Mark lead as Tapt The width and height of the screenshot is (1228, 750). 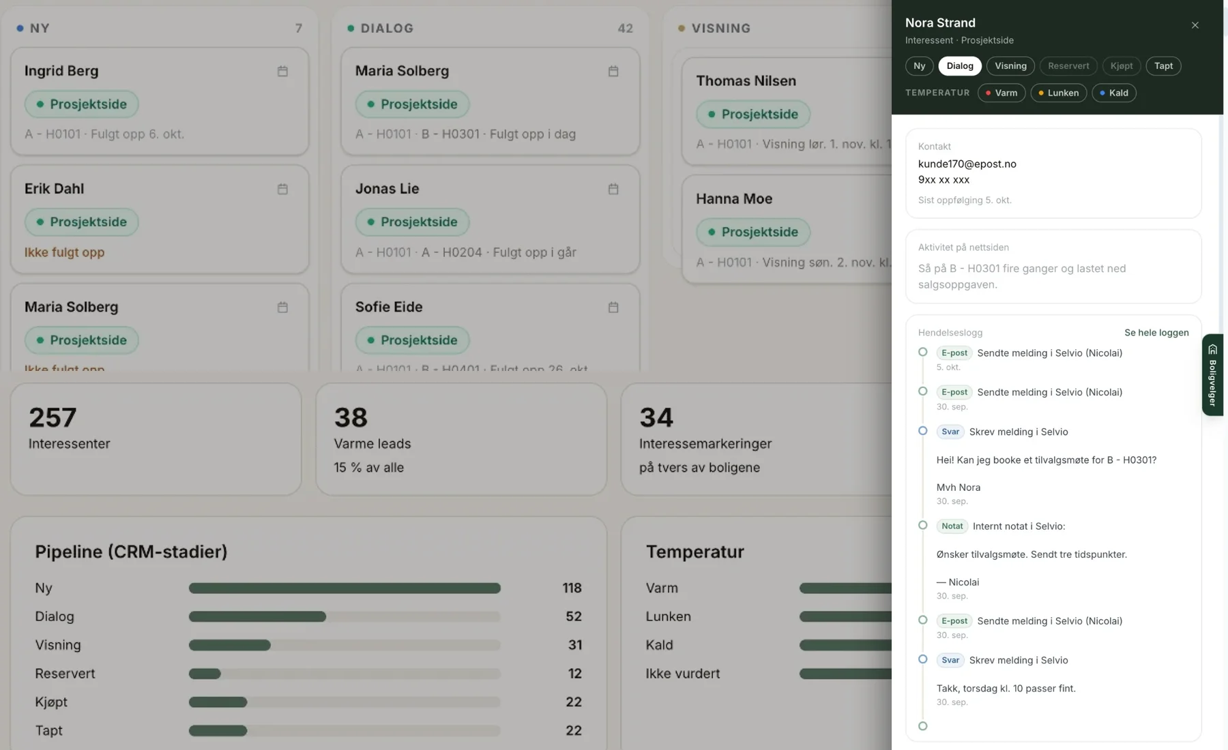coord(1163,66)
